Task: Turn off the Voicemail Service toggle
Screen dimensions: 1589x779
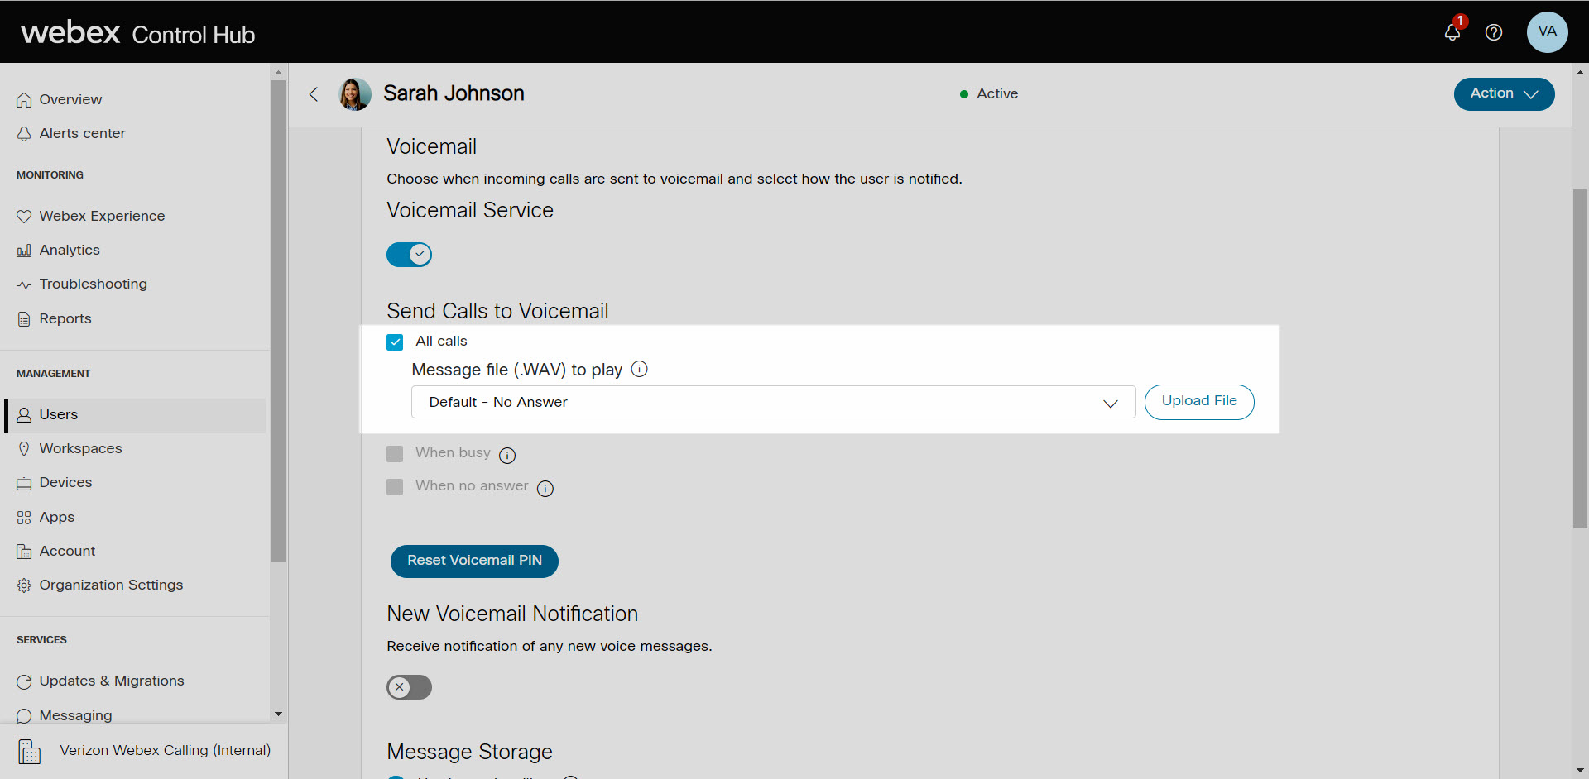Action: 409,255
